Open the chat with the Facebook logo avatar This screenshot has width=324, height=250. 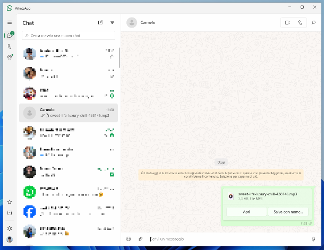(69, 211)
